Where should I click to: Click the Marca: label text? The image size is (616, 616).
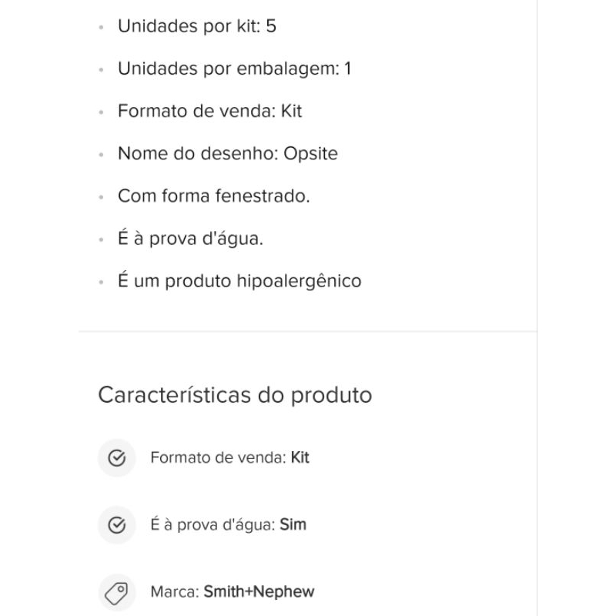pyautogui.click(x=176, y=592)
